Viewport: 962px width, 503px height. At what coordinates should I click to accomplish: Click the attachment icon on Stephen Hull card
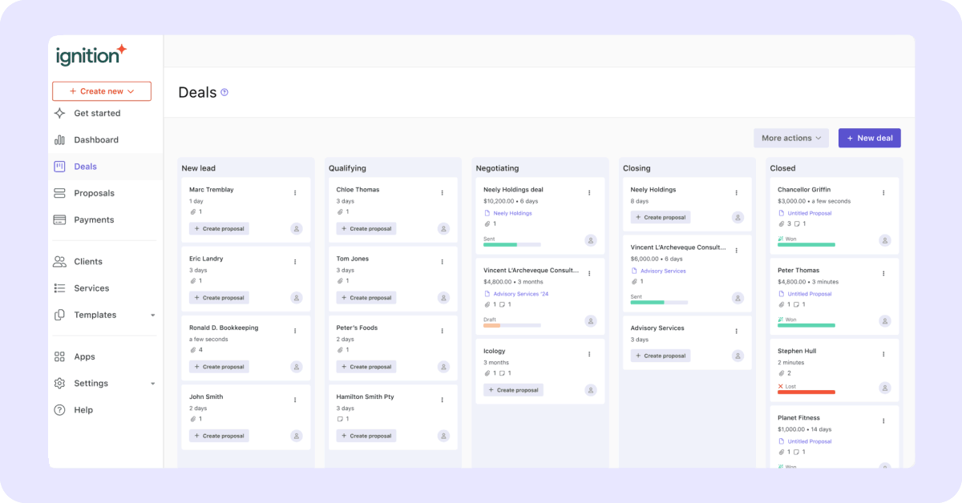point(781,373)
